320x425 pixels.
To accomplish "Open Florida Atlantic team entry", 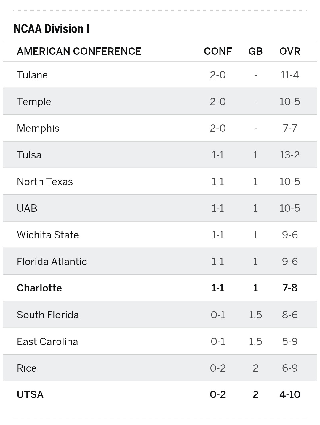I will coord(52,262).
